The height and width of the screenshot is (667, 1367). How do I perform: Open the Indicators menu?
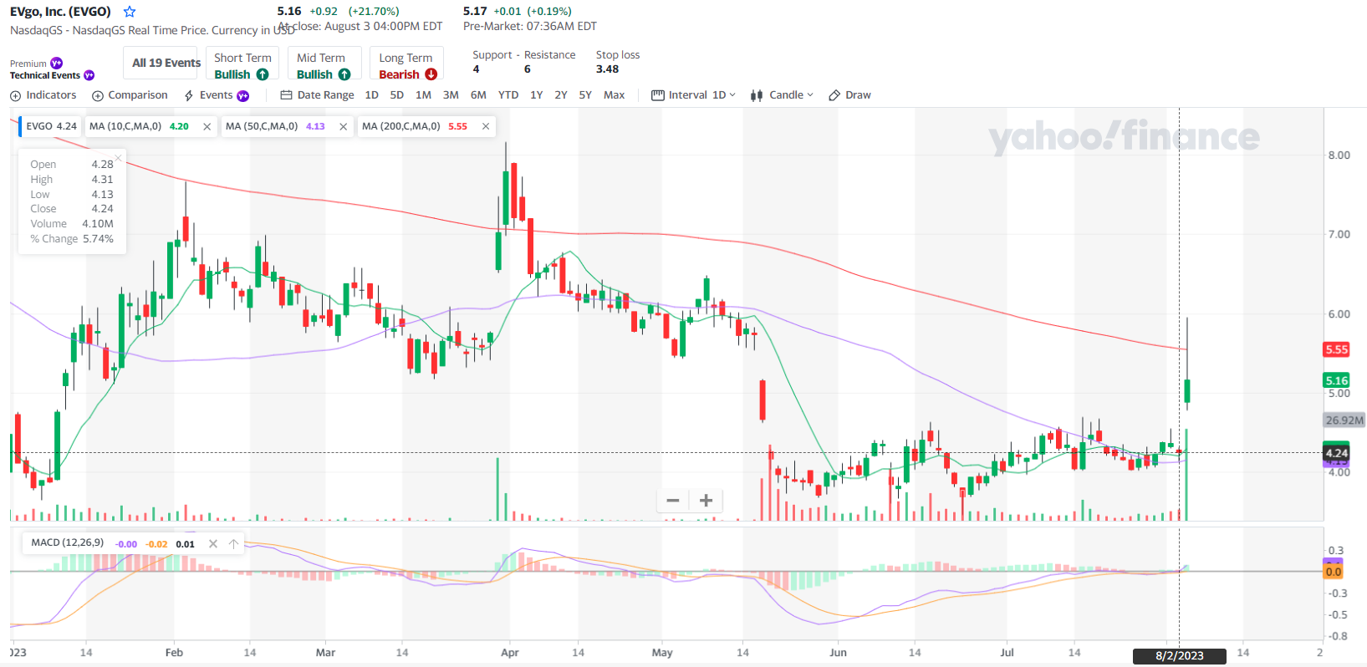tap(43, 95)
